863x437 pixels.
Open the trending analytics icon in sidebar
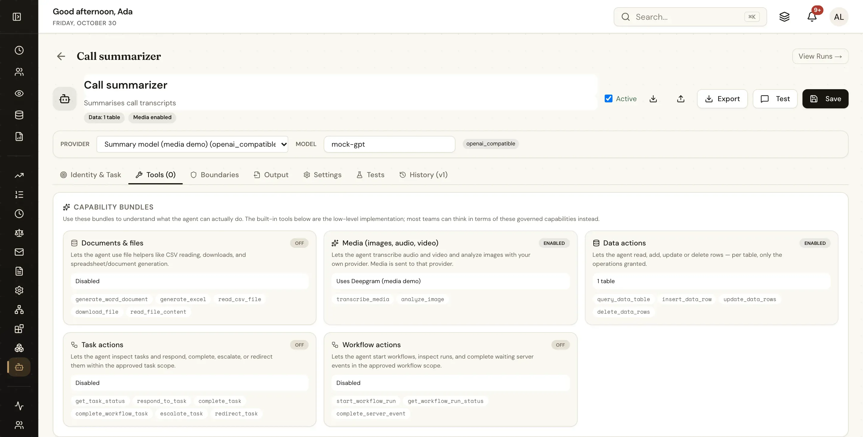coord(19,175)
